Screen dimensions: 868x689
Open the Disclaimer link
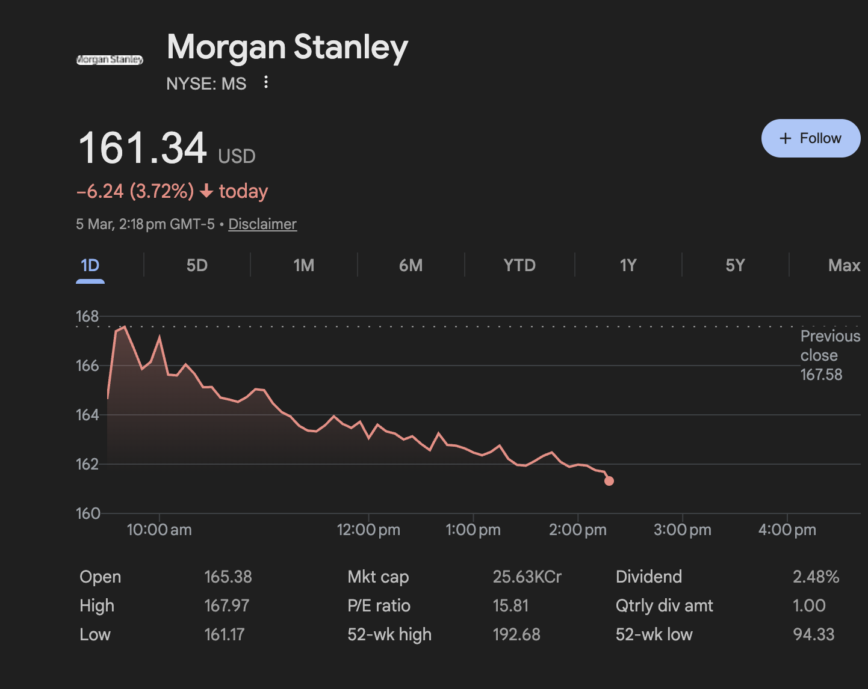tap(262, 224)
